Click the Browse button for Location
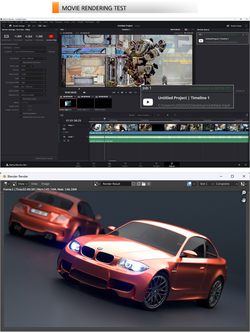Image resolution: width=250 pixels, height=333 pixels. [x=51, y=51]
